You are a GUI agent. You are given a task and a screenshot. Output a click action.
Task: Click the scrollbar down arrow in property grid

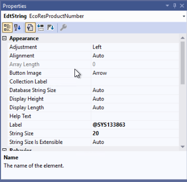[x=183, y=146]
